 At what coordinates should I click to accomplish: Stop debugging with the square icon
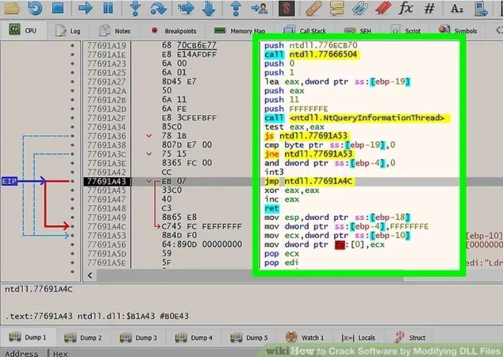pyautogui.click(x=57, y=8)
